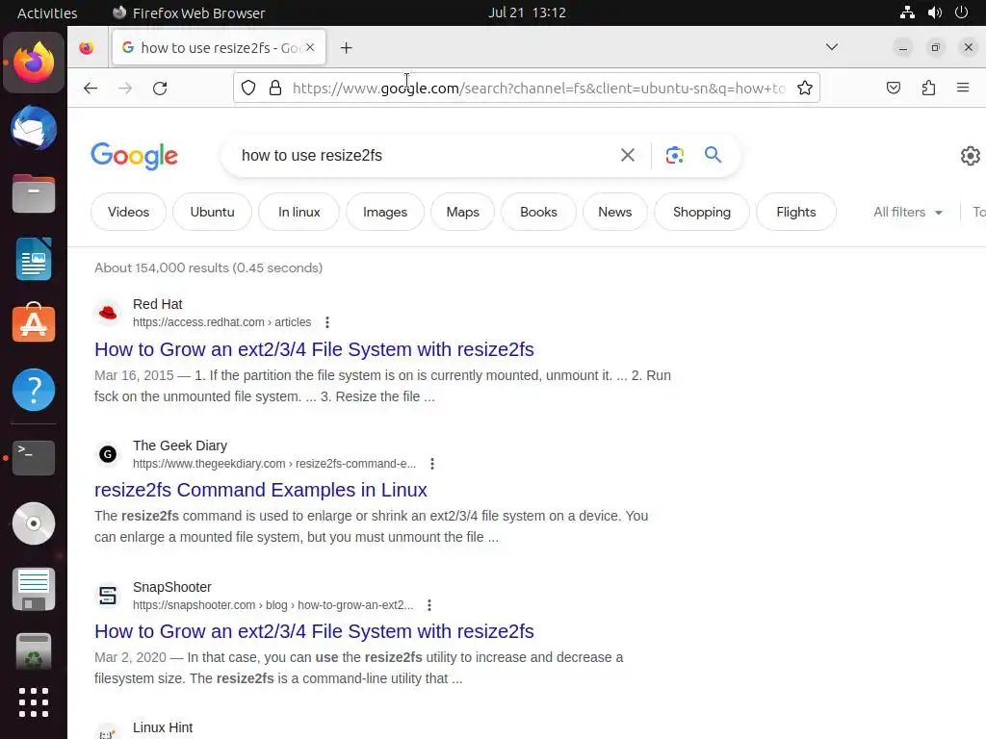Open resize2fs Command Examples in Linux
The height and width of the screenshot is (739, 986).
coord(260,490)
